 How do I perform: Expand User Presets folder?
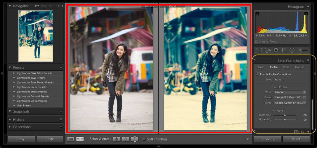[x=14, y=105]
